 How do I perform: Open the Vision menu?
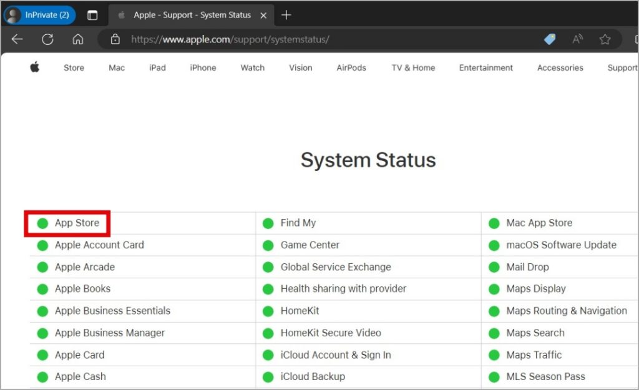click(x=301, y=67)
